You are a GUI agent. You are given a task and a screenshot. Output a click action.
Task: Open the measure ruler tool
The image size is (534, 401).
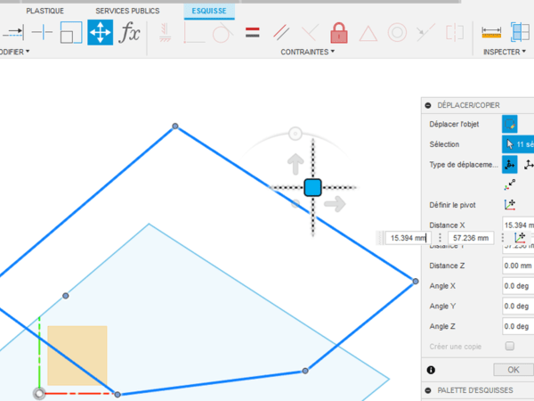tap(490, 34)
